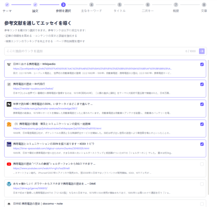Uncheck the 携帯電話の歴史 - 年代流行 checkbox
Screen dimensions: 217x207
click(202, 84)
